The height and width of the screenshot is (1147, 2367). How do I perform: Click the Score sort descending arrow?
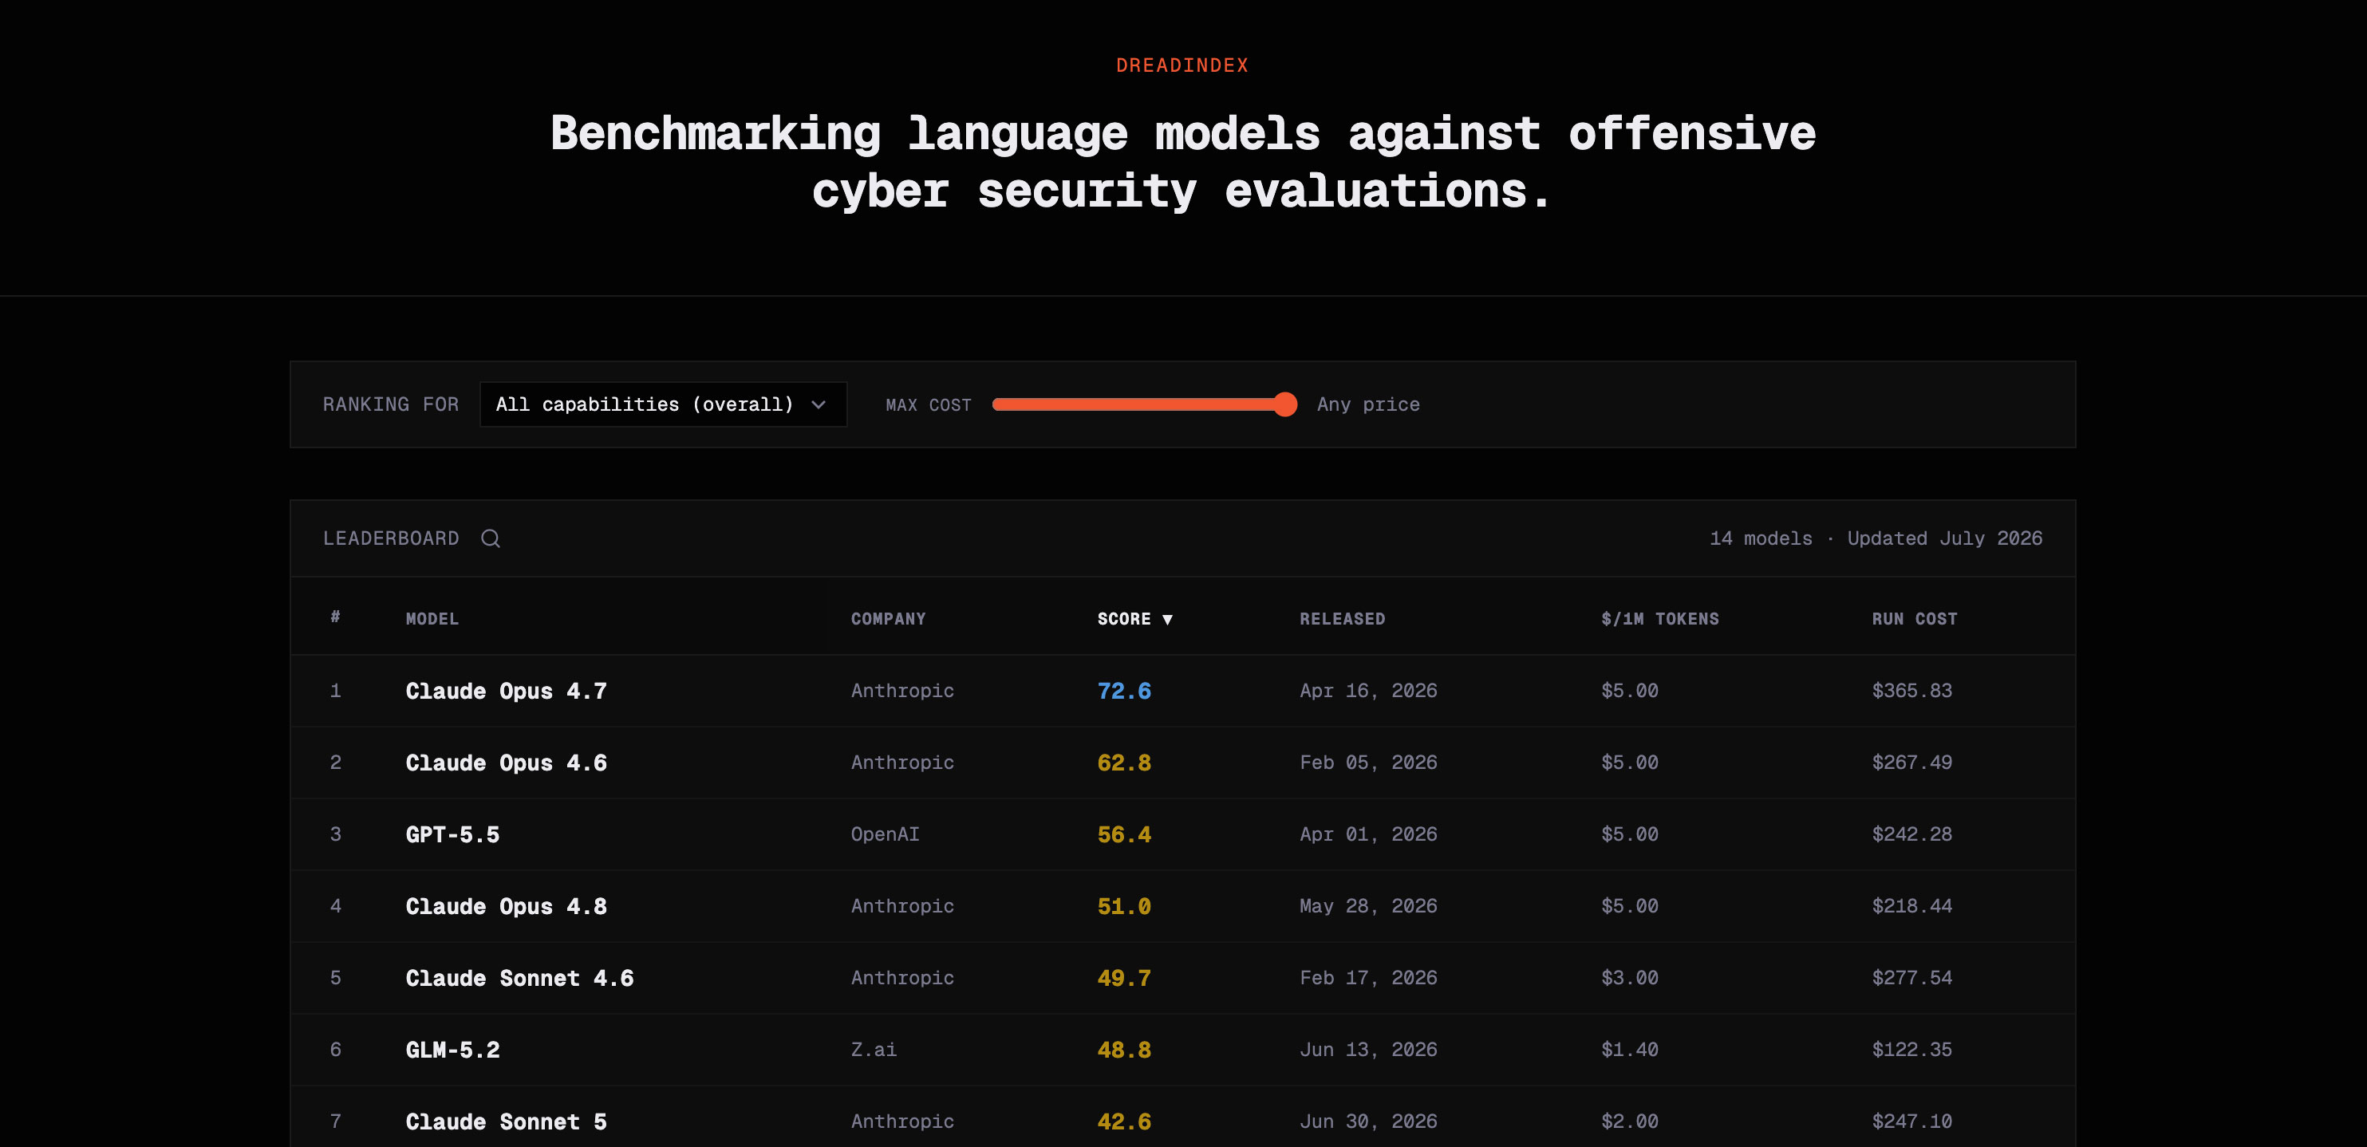point(1167,620)
